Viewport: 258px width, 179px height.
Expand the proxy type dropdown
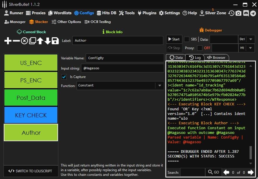(x=251, y=48)
